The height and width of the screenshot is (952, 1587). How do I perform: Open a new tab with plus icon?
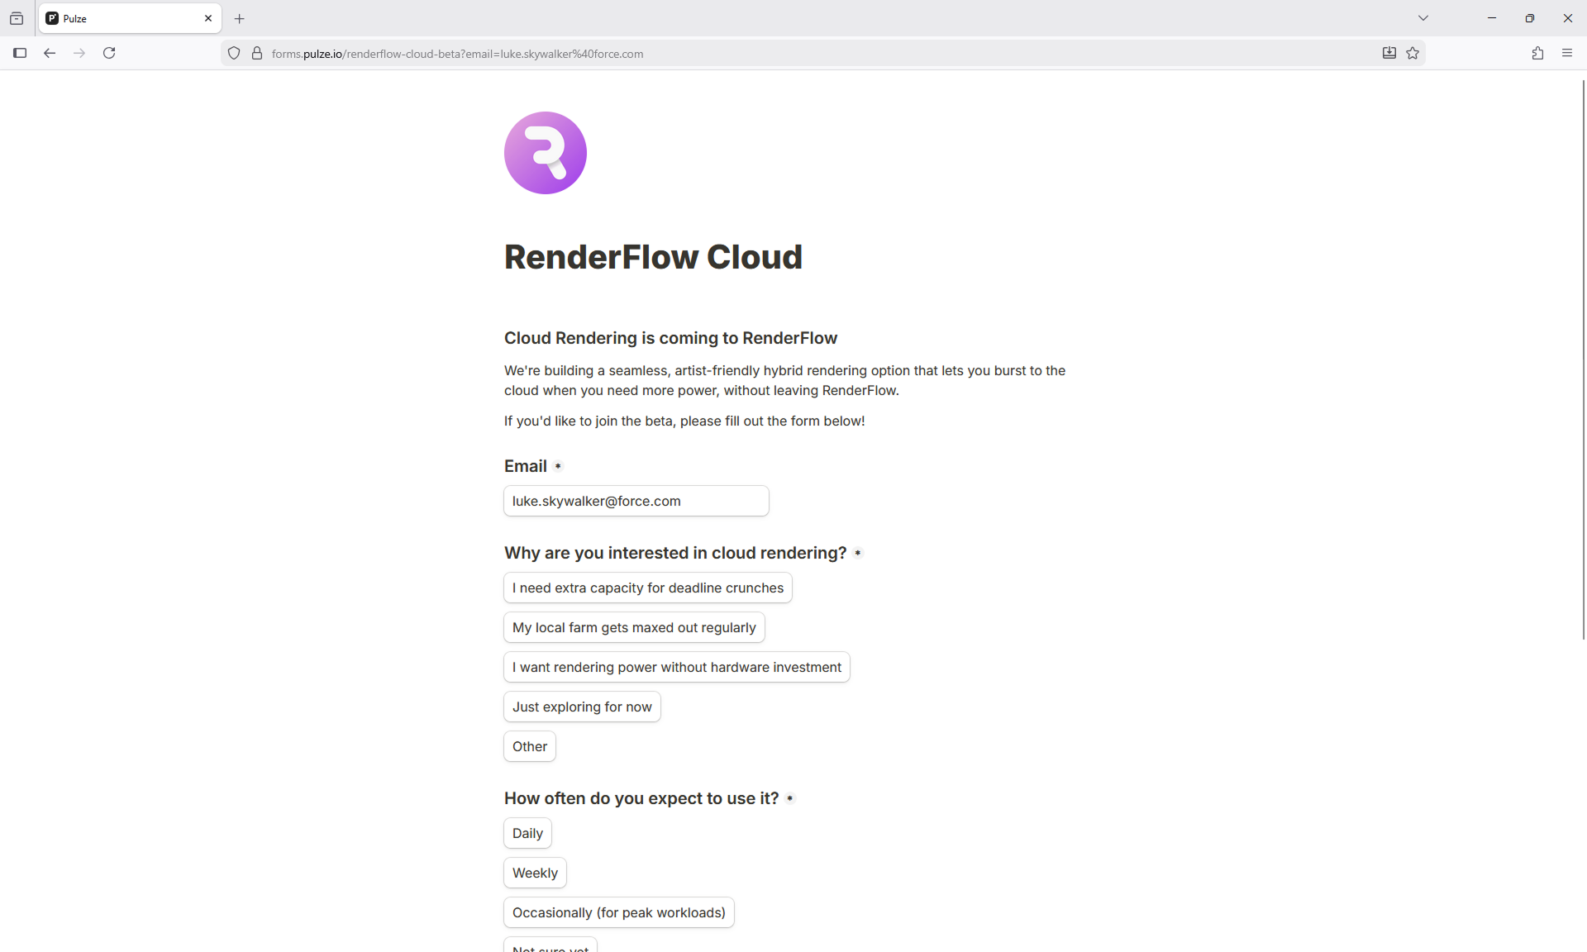pyautogui.click(x=240, y=18)
